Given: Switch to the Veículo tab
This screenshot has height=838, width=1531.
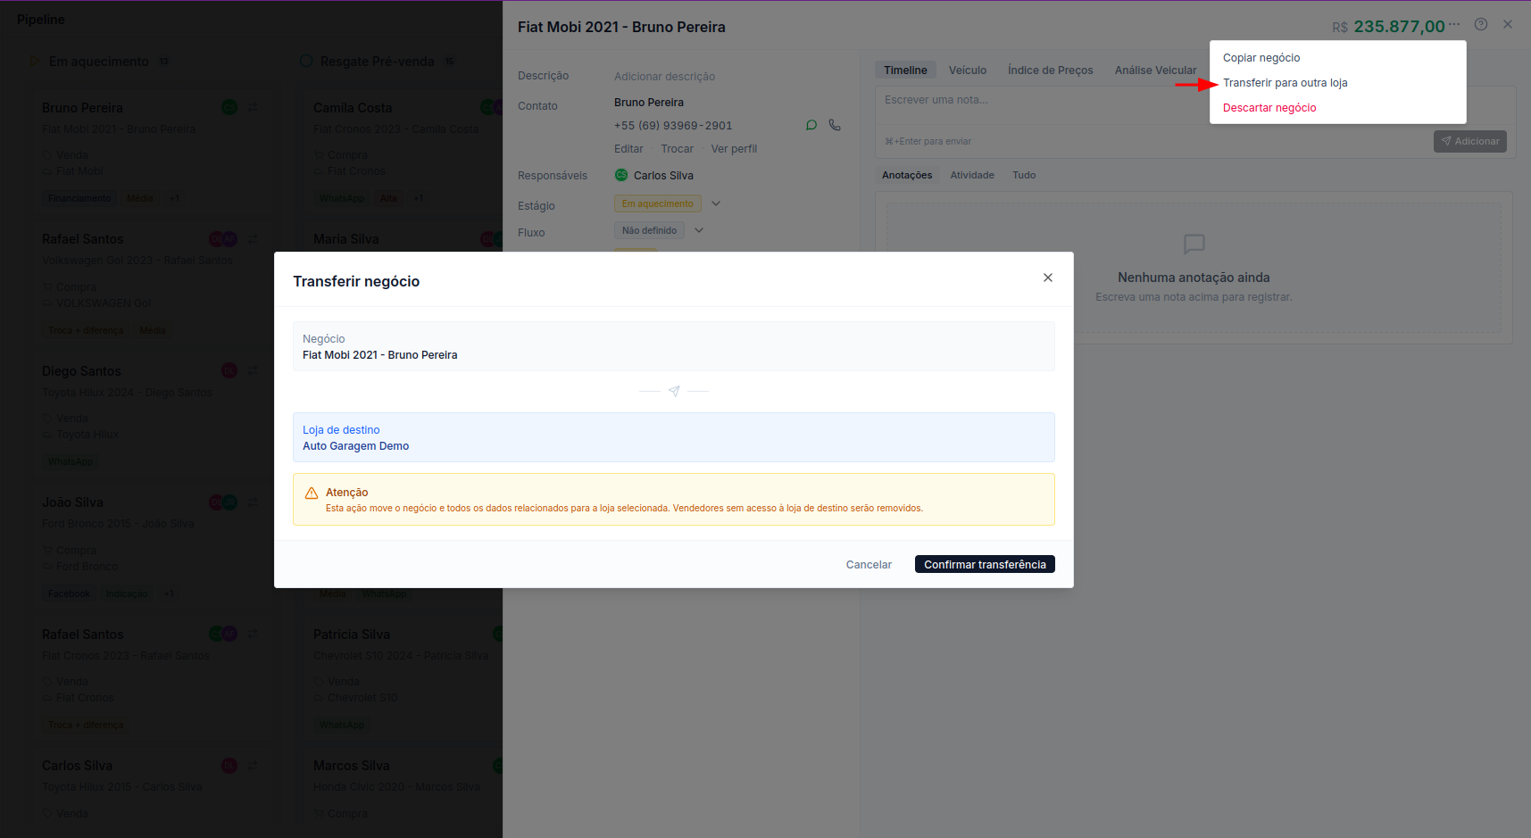Looking at the screenshot, I should tap(968, 71).
